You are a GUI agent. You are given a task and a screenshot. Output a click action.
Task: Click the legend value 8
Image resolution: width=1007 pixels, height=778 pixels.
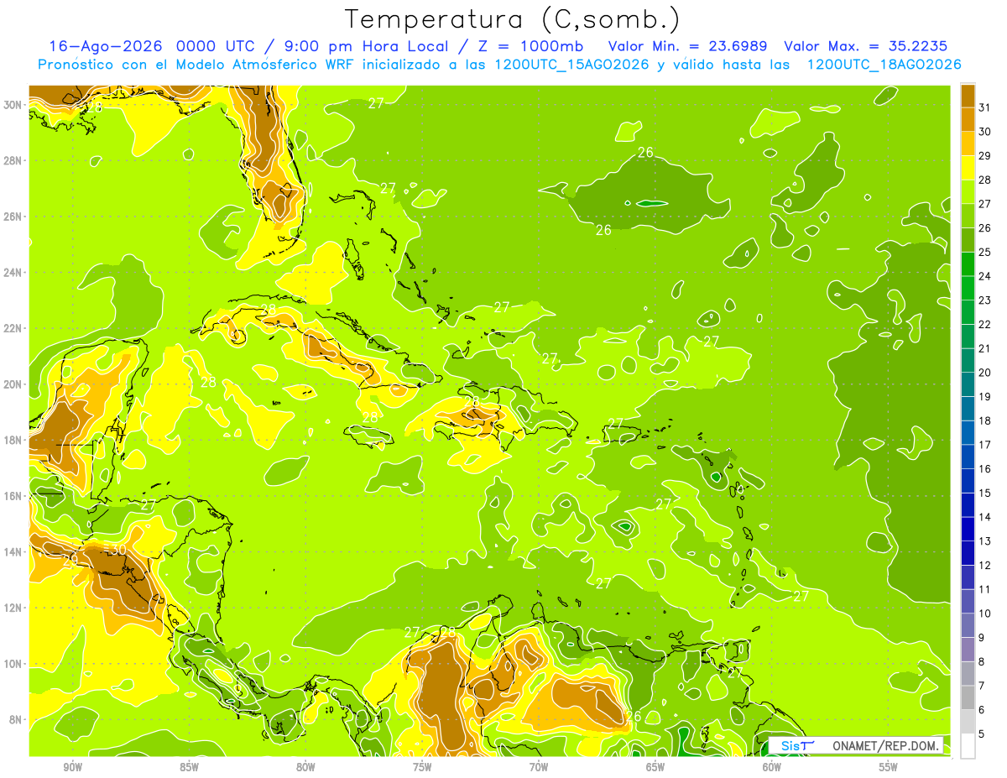click(x=982, y=661)
